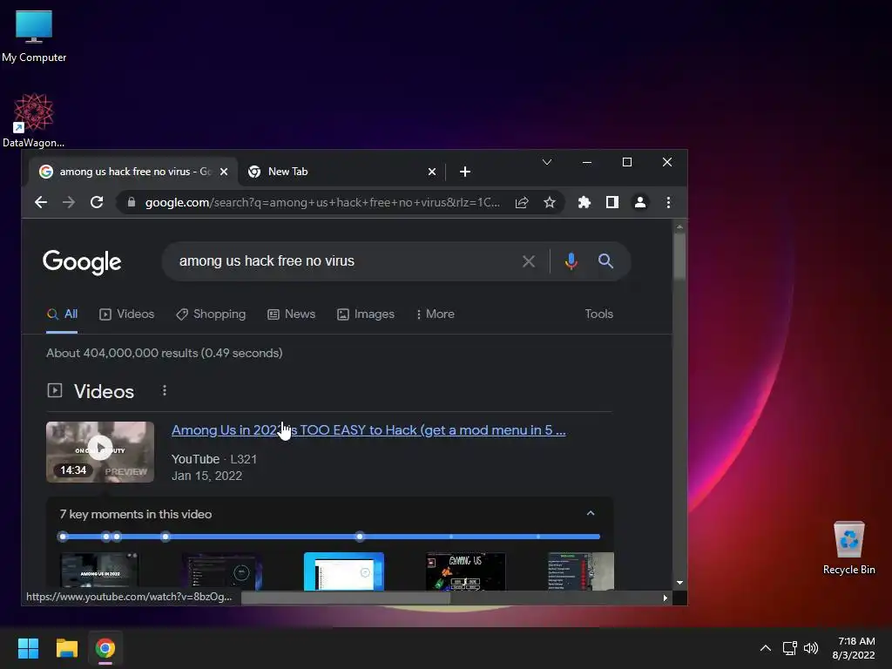Image resolution: width=892 pixels, height=669 pixels.
Task: Show hidden tray icons chevron
Action: [766, 648]
